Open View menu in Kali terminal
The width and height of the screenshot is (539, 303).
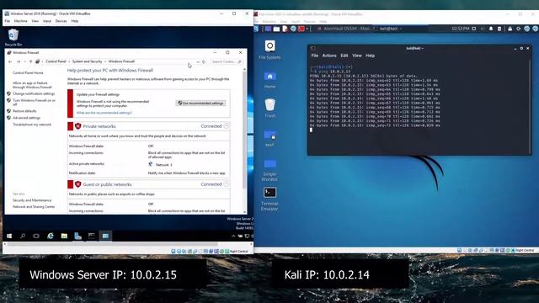coord(357,56)
